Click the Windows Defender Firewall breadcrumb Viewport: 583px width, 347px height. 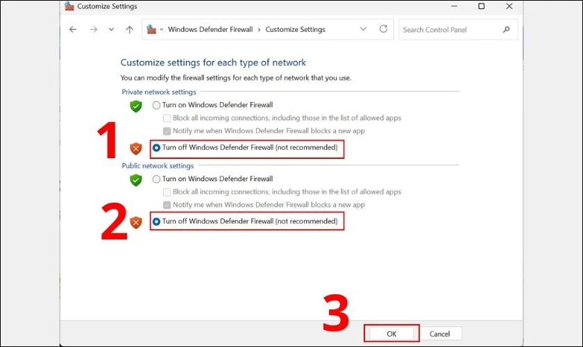click(x=210, y=29)
